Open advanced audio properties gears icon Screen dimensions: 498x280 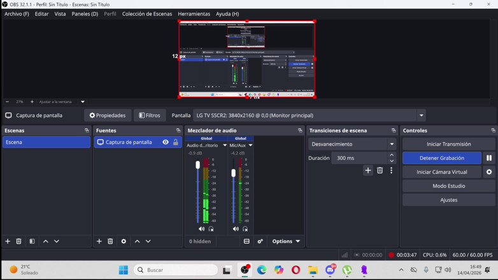[x=260, y=241]
